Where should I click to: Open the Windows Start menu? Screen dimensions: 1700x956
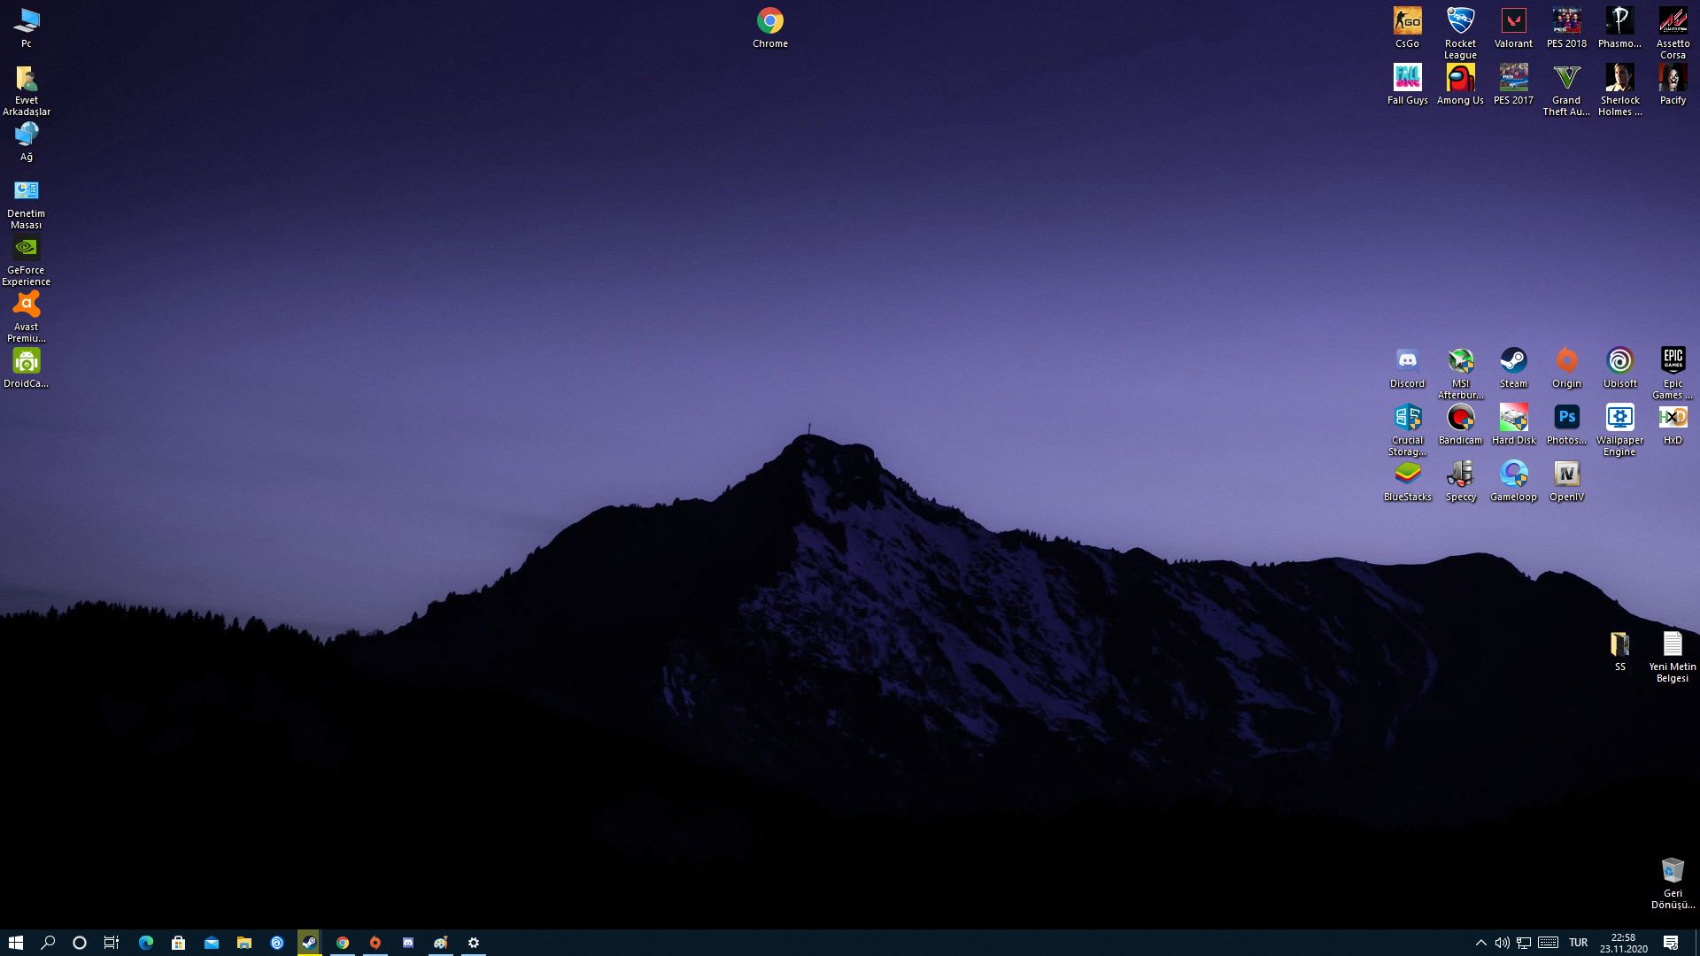[16, 943]
